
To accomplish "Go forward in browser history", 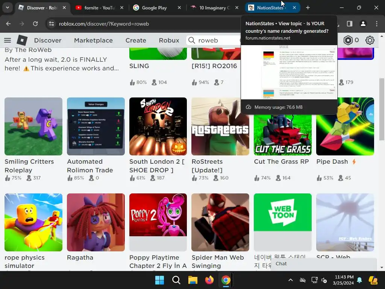I will point(22,24).
